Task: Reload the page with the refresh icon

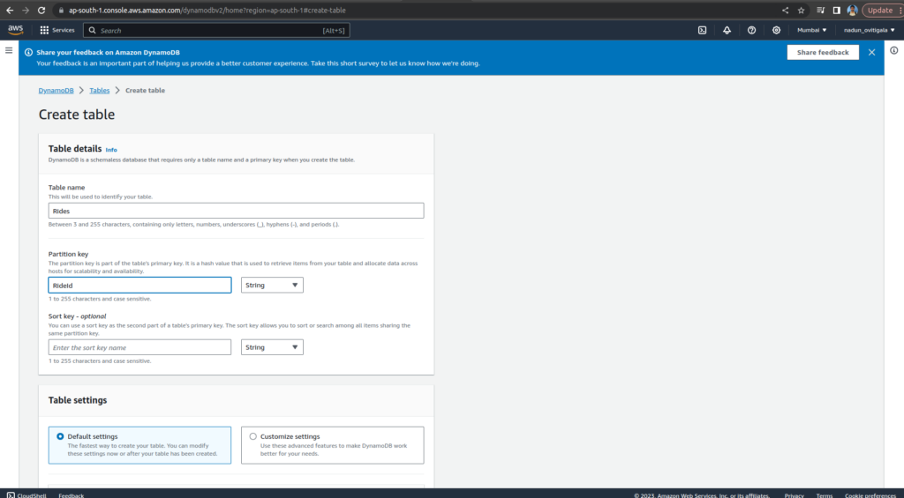Action: click(x=41, y=11)
